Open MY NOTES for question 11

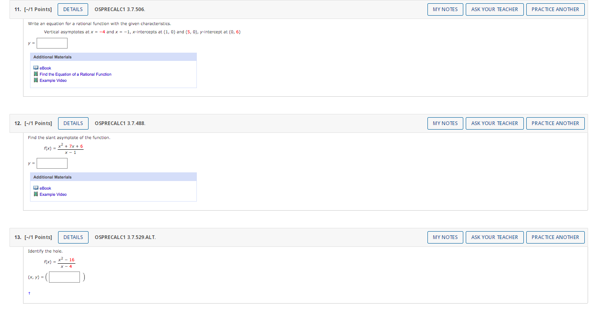click(x=445, y=9)
